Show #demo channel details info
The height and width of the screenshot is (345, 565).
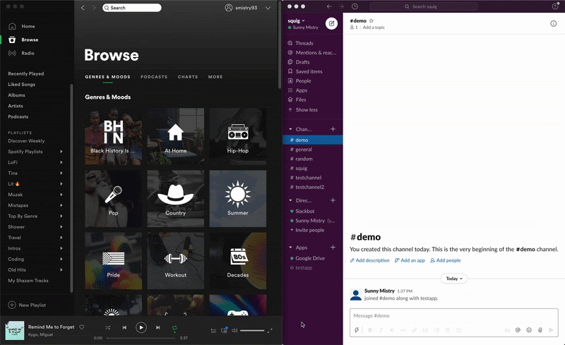point(554,23)
